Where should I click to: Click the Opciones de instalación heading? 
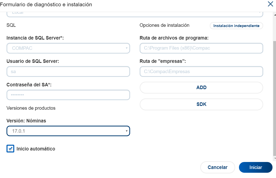tap(164, 25)
